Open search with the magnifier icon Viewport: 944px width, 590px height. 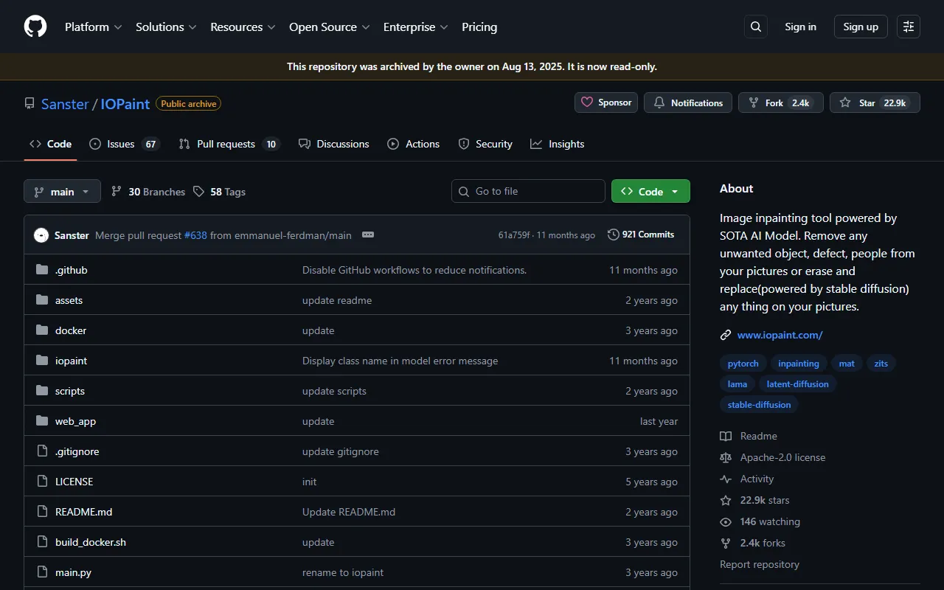click(755, 27)
